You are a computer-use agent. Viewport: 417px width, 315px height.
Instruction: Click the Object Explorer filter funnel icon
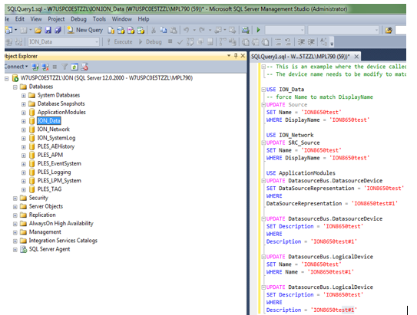point(65,67)
